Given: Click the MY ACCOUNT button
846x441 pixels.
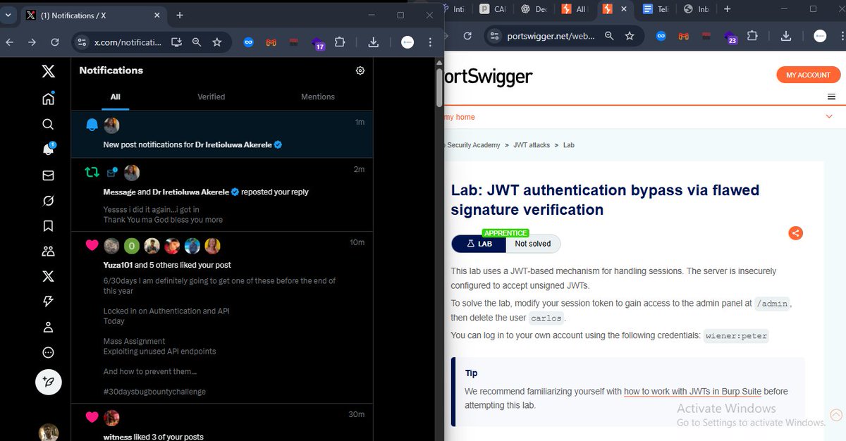Looking at the screenshot, I should [808, 74].
